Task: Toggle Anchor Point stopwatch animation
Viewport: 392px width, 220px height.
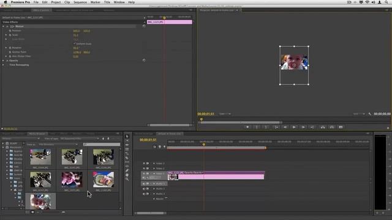Action: click(x=10, y=52)
